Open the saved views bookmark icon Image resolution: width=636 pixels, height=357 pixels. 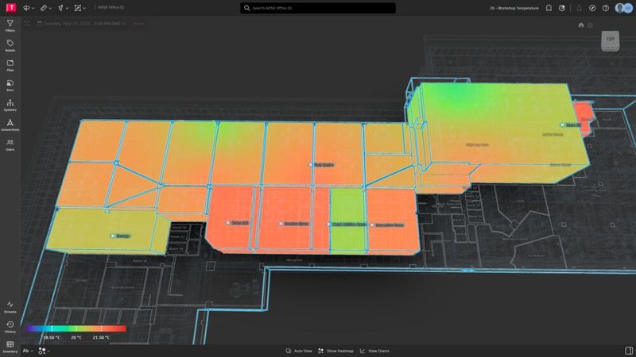[549, 8]
